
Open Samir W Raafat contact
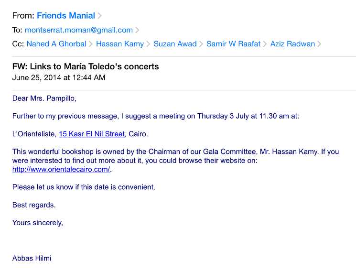tap(233, 44)
